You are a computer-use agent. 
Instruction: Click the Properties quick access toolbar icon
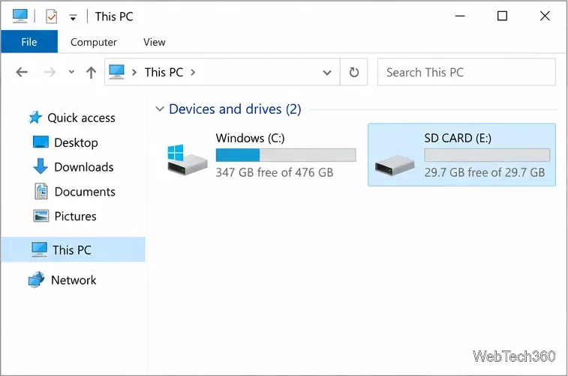coord(52,16)
